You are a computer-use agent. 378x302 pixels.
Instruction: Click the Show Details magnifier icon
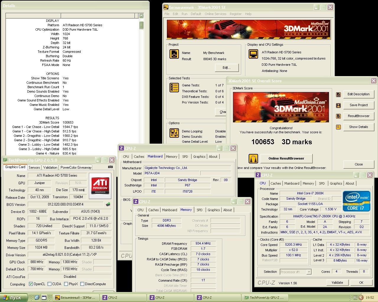[x=338, y=127]
